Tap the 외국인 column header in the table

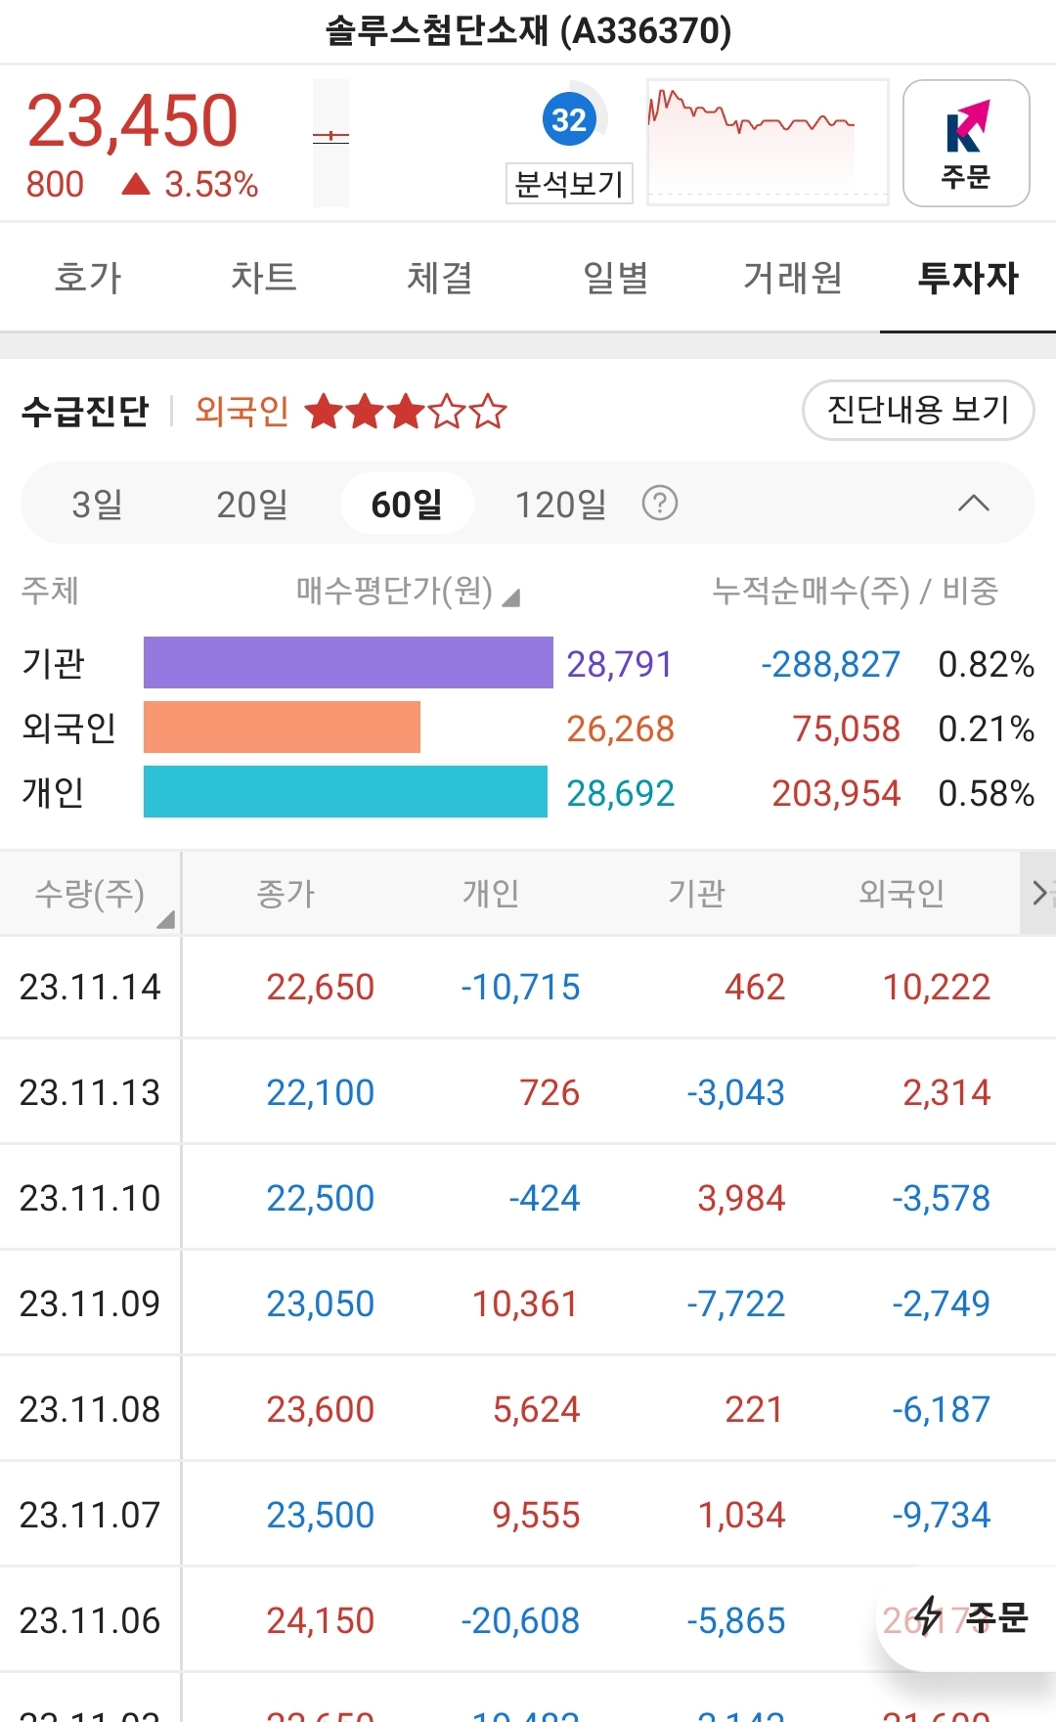tap(902, 894)
